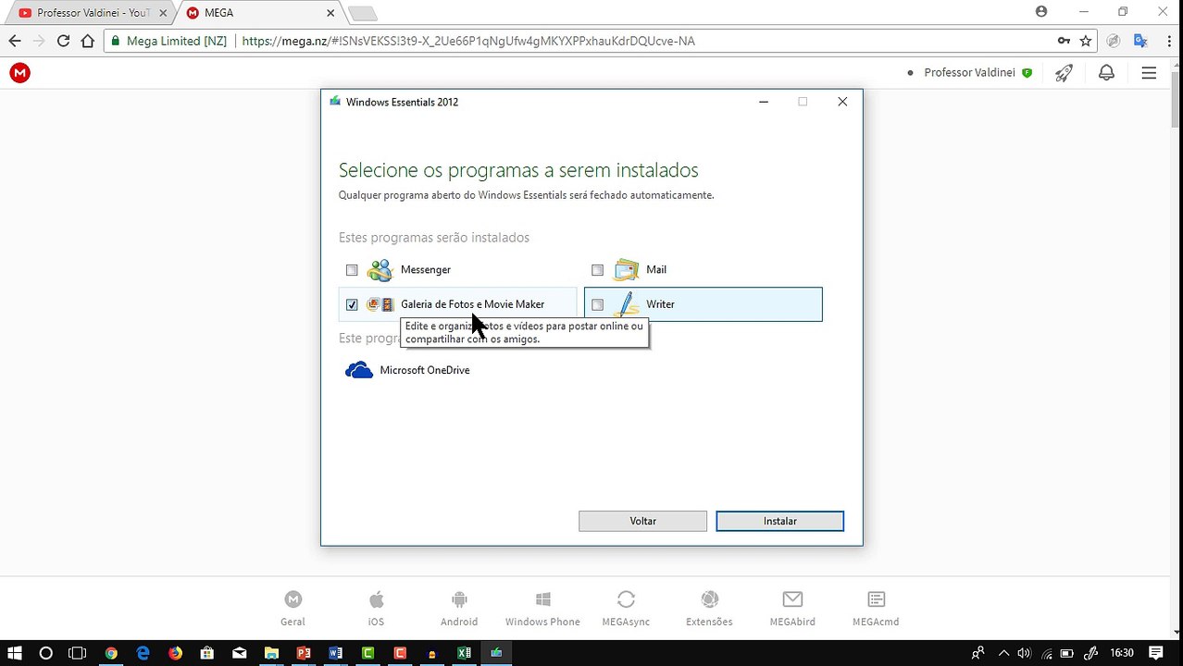Open Excel from the taskbar
Viewport: 1183px width, 666px height.
click(x=464, y=653)
